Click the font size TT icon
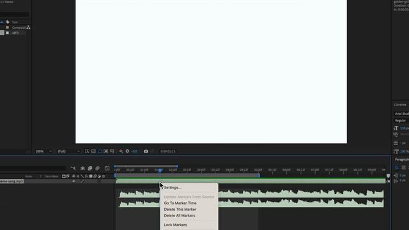 pyautogui.click(x=396, y=128)
